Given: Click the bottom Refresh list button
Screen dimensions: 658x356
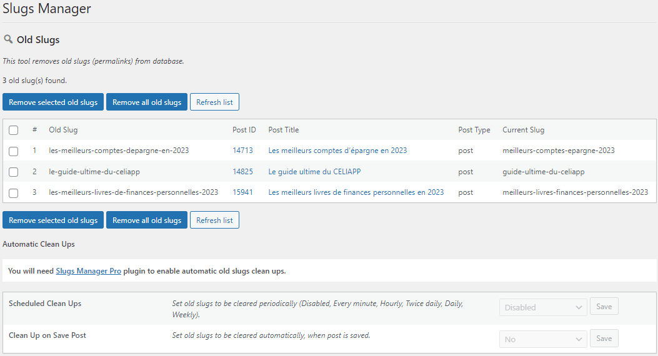Looking at the screenshot, I should [214, 220].
